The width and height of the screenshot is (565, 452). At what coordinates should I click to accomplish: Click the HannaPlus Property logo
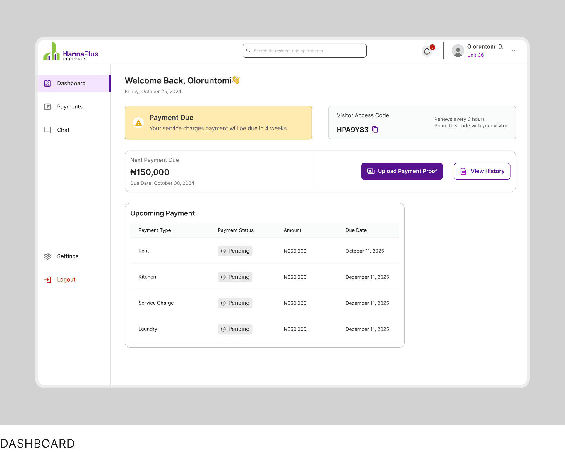(x=71, y=51)
